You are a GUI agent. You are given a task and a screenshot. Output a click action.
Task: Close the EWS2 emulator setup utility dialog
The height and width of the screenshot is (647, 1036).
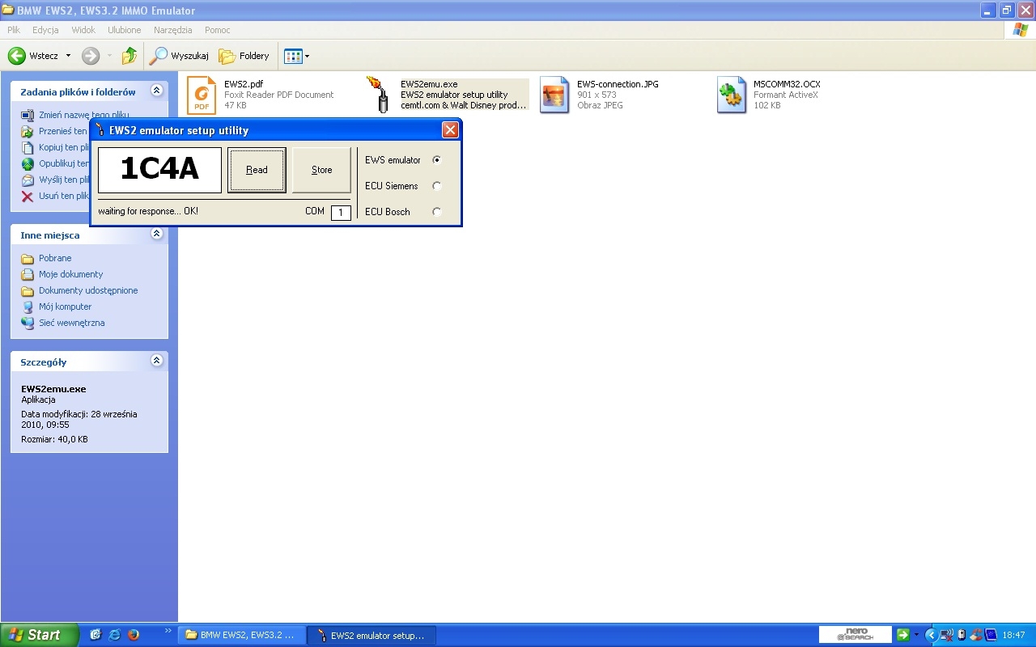point(451,129)
